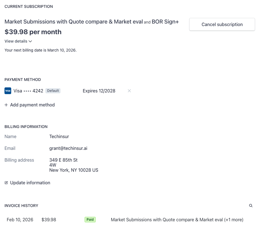
Task: Click the invoice description with +1 more
Action: tap(177, 220)
